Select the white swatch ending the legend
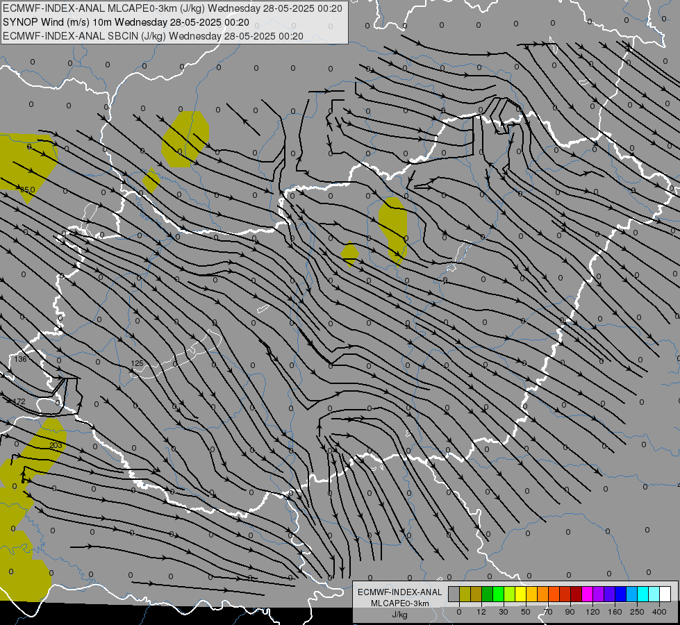The height and width of the screenshot is (625, 680). 665,594
